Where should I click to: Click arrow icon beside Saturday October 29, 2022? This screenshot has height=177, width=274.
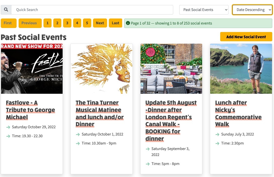[8, 127]
